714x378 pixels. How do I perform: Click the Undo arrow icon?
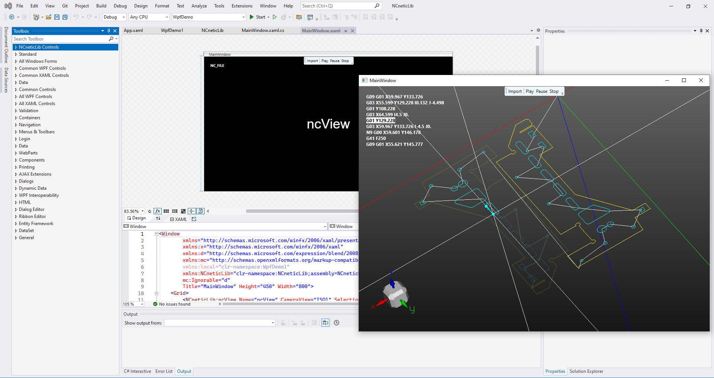pyautogui.click(x=76, y=17)
